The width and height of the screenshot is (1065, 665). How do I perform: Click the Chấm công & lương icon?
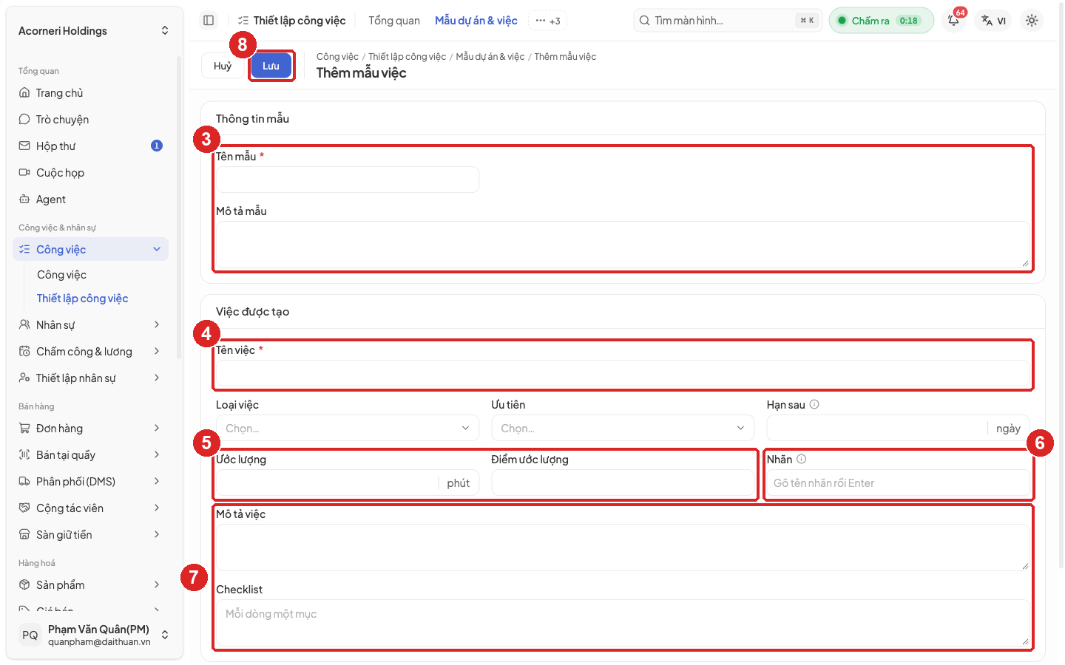click(24, 352)
